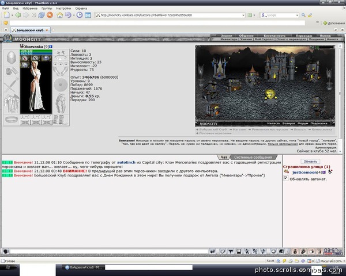Open the Файл menu

click(x=6, y=9)
